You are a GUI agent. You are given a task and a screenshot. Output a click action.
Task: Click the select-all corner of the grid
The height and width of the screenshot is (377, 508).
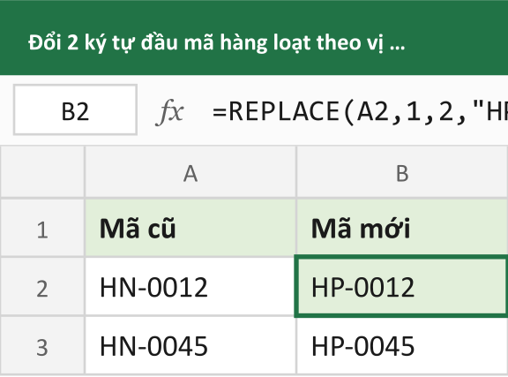click(42, 172)
